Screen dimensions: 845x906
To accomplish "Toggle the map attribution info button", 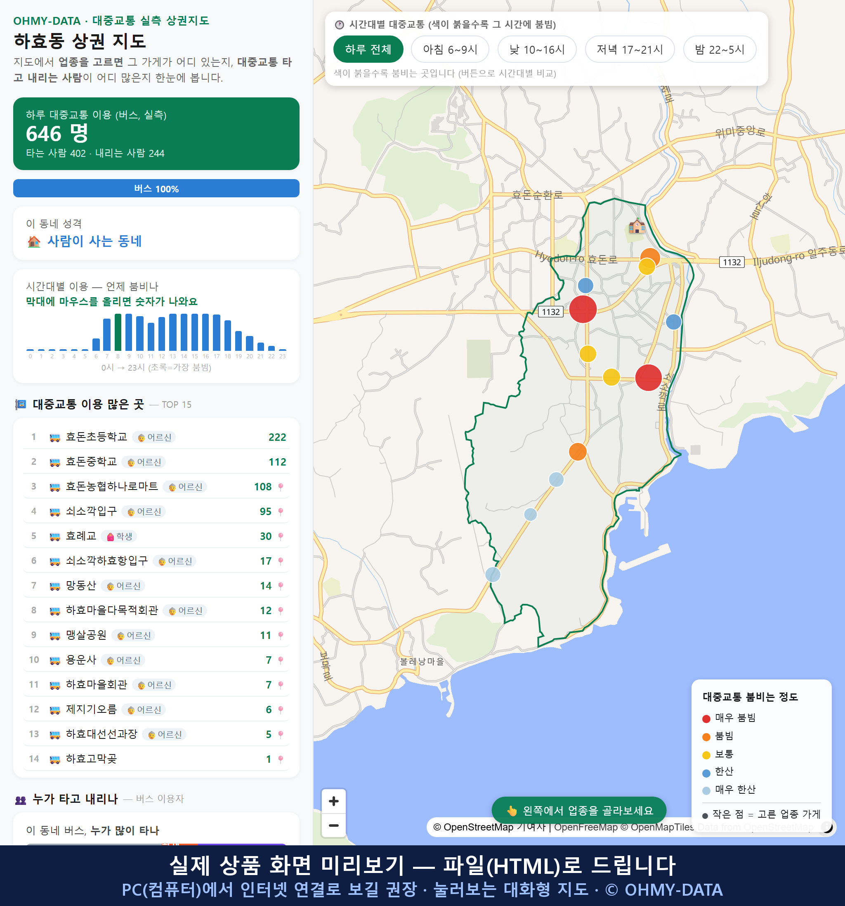I will [x=826, y=827].
